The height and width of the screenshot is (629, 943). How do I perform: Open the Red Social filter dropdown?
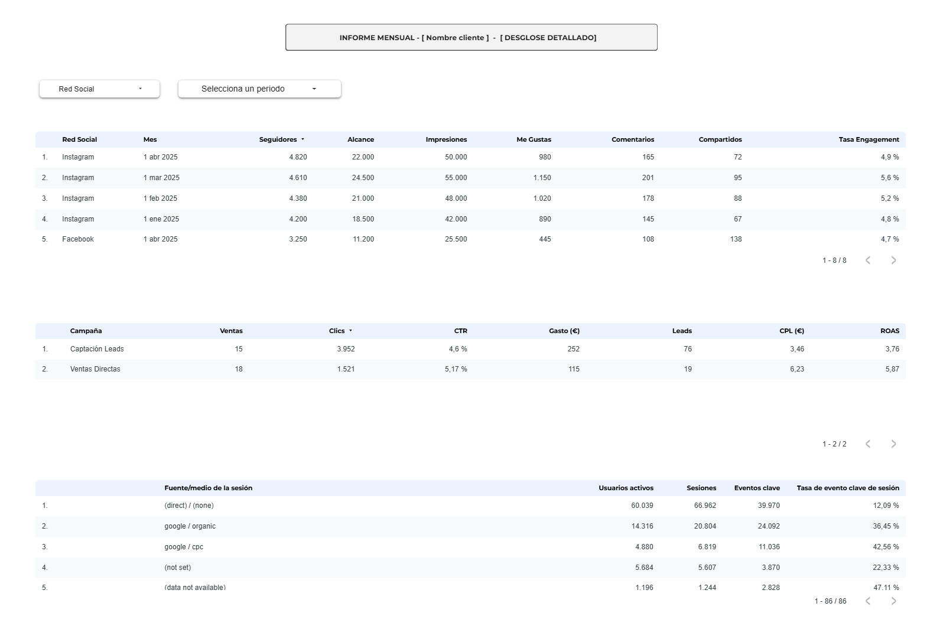pyautogui.click(x=99, y=89)
